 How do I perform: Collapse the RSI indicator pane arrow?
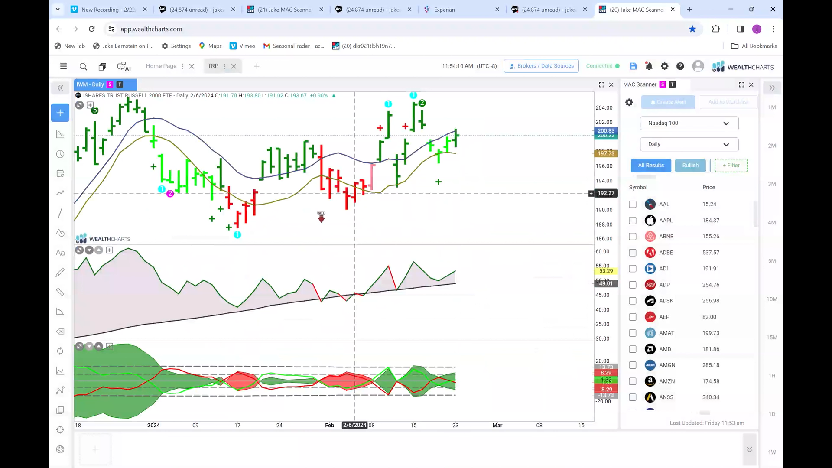(89, 250)
